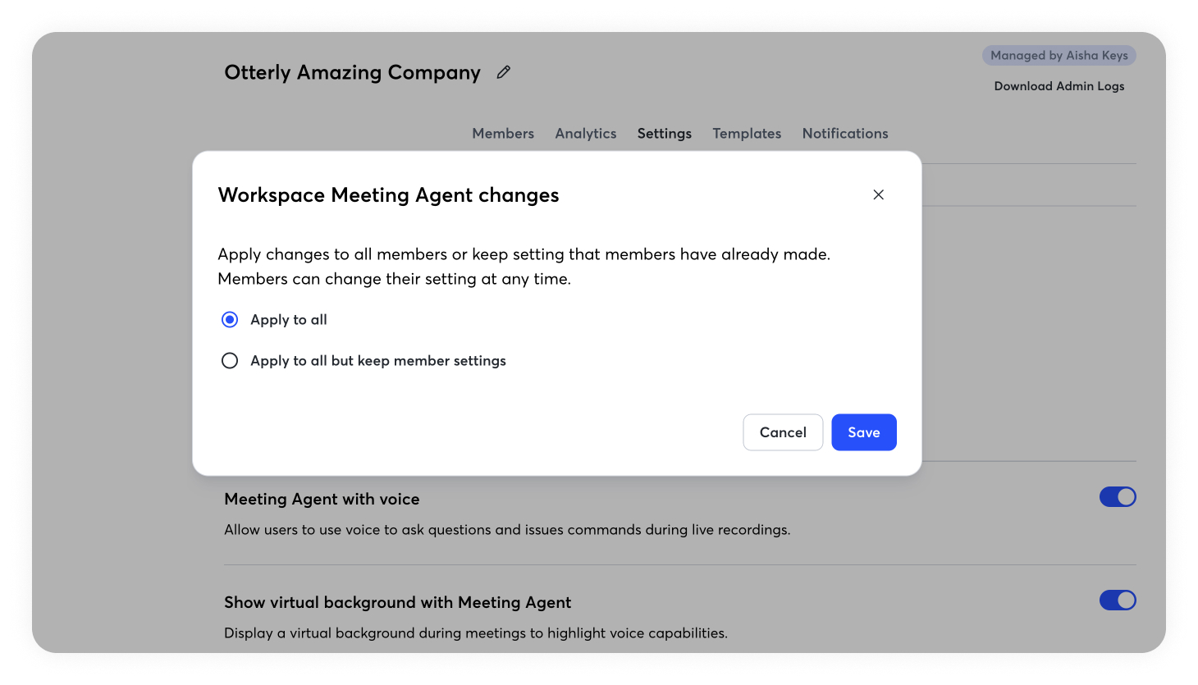This screenshot has width=1198, height=685.
Task: Close the Workspace Meeting Agent changes dialog
Action: pos(878,194)
